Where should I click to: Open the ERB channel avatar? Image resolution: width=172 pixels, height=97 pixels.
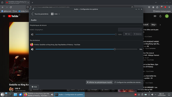click(x=11, y=89)
